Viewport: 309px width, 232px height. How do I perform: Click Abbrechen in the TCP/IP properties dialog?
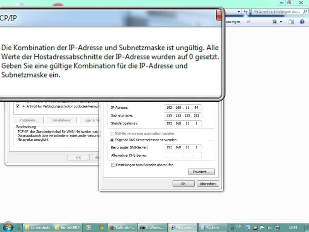pos(208,184)
